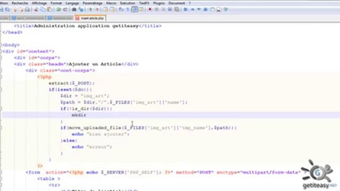This screenshot has width=340, height=191.
Task: Cut selection with the scissors icon
Action: click(36, 10)
